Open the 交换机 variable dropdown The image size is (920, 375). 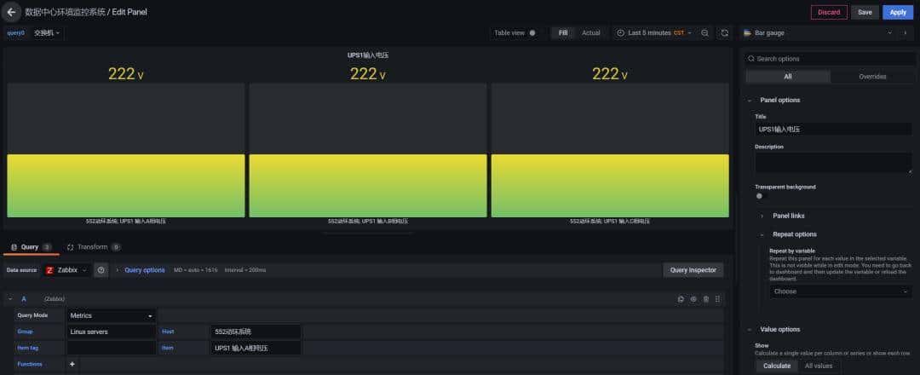point(47,33)
